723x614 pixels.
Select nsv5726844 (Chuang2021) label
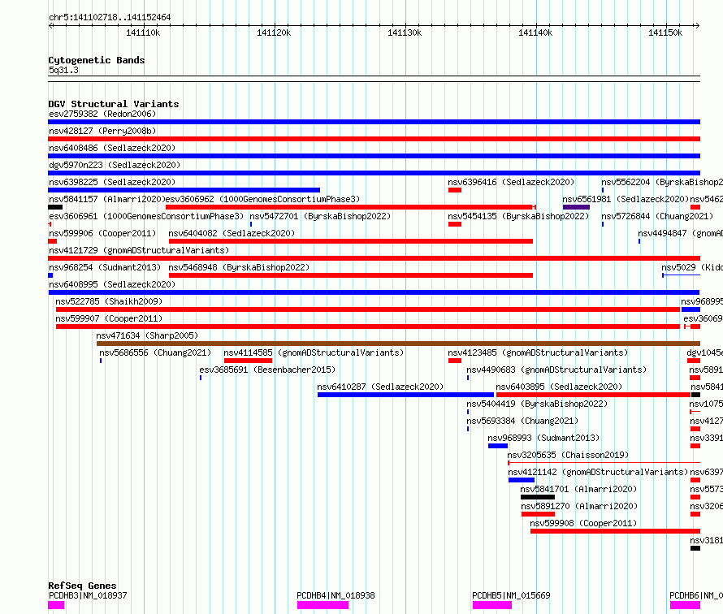pos(657,216)
